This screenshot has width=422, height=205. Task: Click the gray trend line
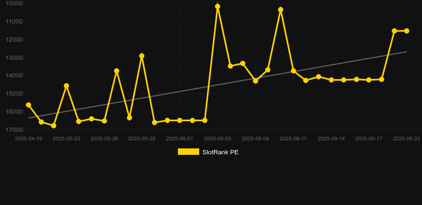click(x=217, y=85)
